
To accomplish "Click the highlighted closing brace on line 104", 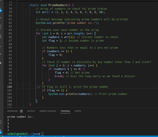I will [36, 101].
